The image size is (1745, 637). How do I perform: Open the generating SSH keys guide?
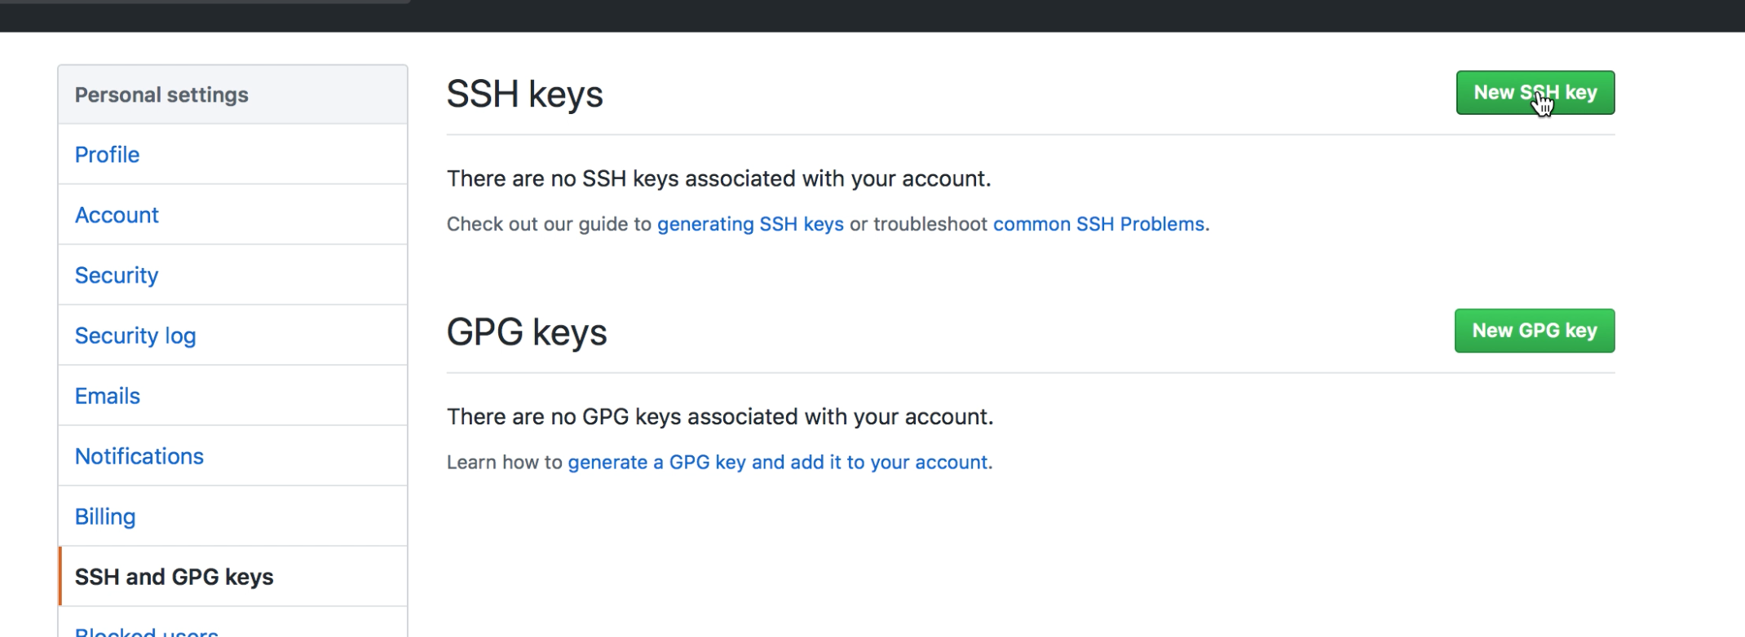click(750, 224)
